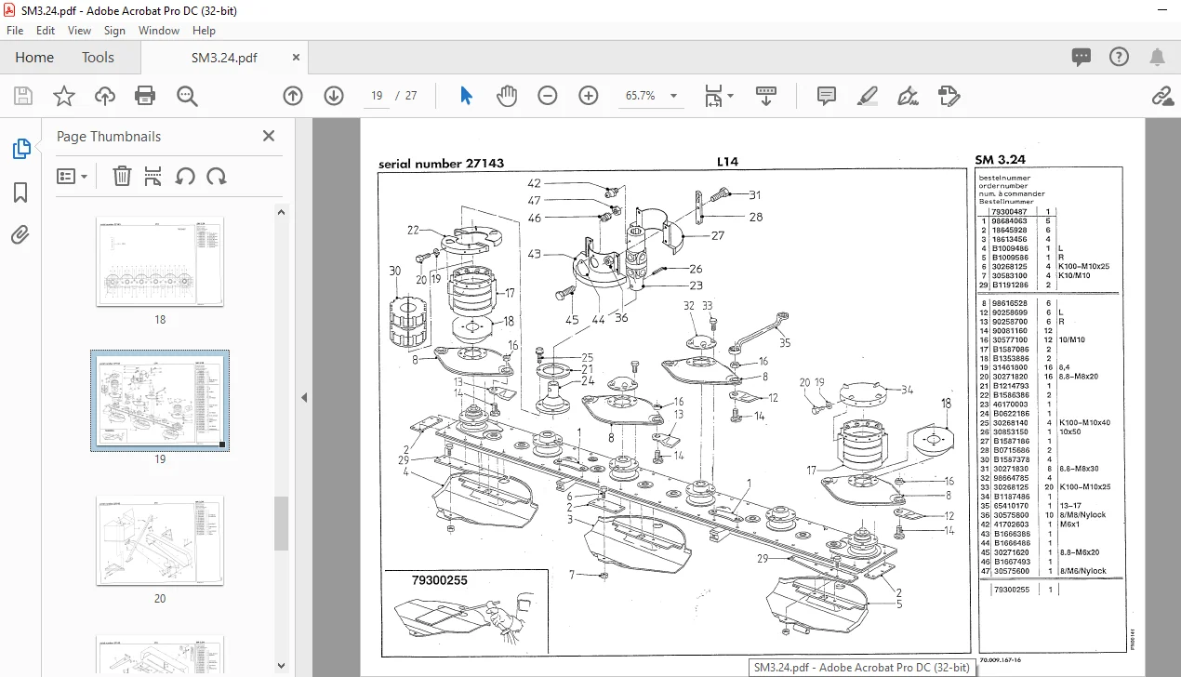Select page 18 thumbnail
Image resolution: width=1181 pixels, height=677 pixels.
160,261
